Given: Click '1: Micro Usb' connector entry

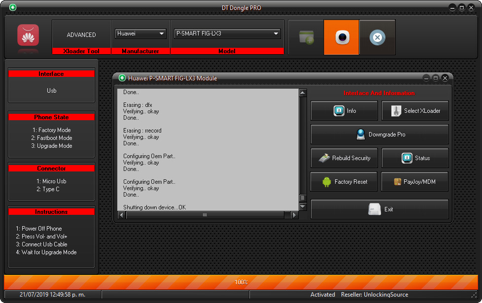Looking at the screenshot, I should [x=52, y=181].
